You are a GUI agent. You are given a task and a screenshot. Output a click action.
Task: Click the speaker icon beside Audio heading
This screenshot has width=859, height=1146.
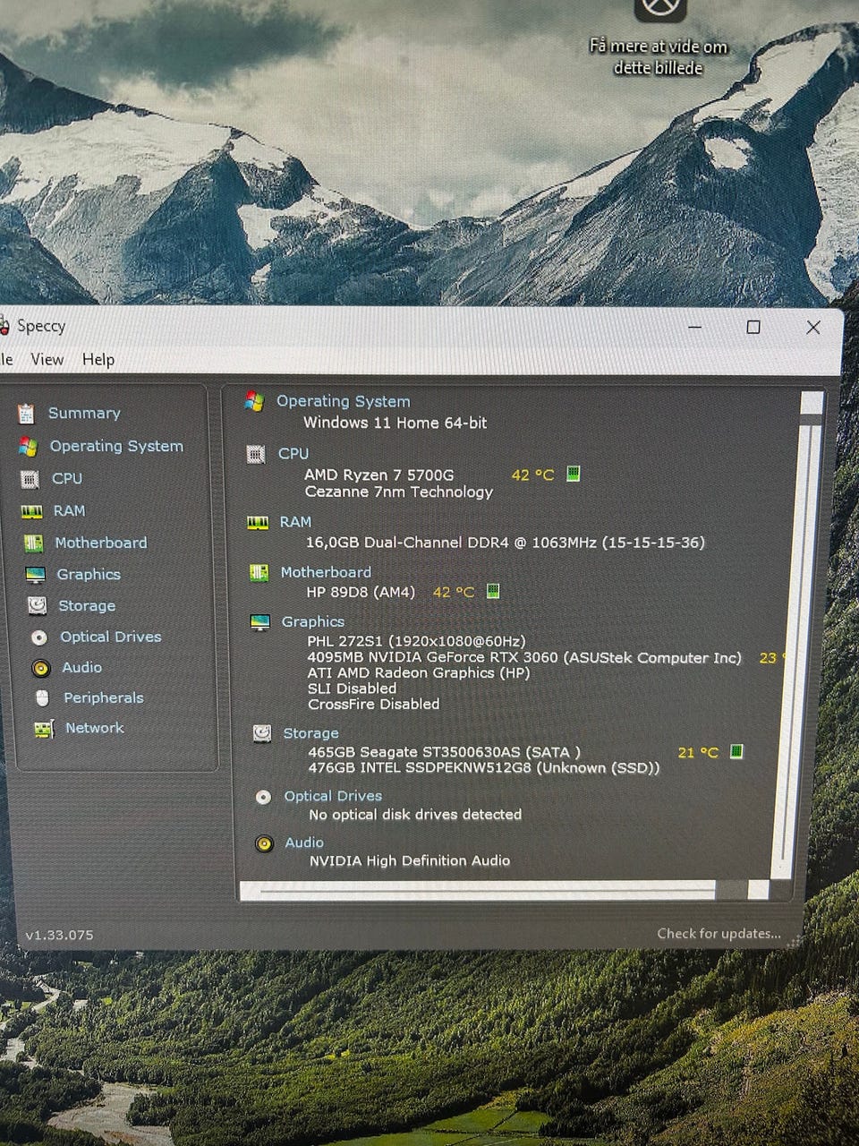pyautogui.click(x=264, y=843)
